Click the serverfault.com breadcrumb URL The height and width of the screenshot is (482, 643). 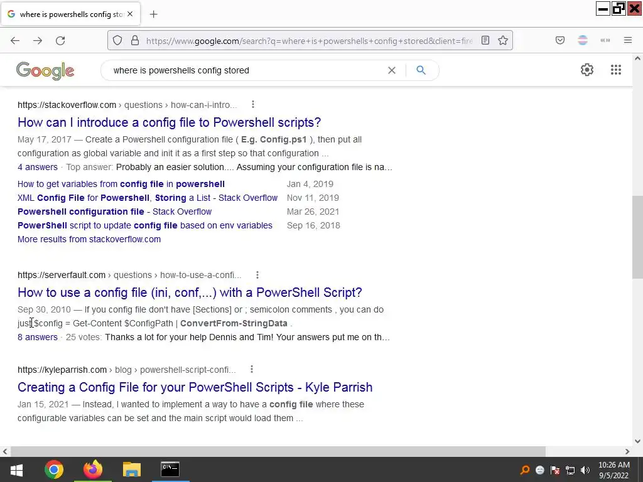click(129, 275)
